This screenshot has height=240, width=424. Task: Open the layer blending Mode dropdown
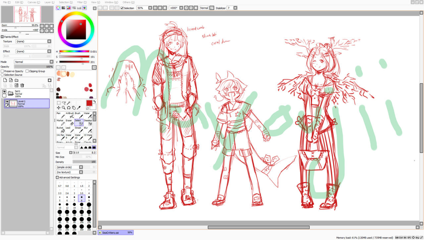[51, 62]
